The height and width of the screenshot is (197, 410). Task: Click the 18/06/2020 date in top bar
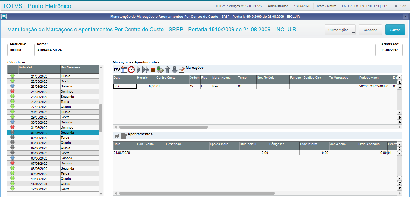pos(302,6)
